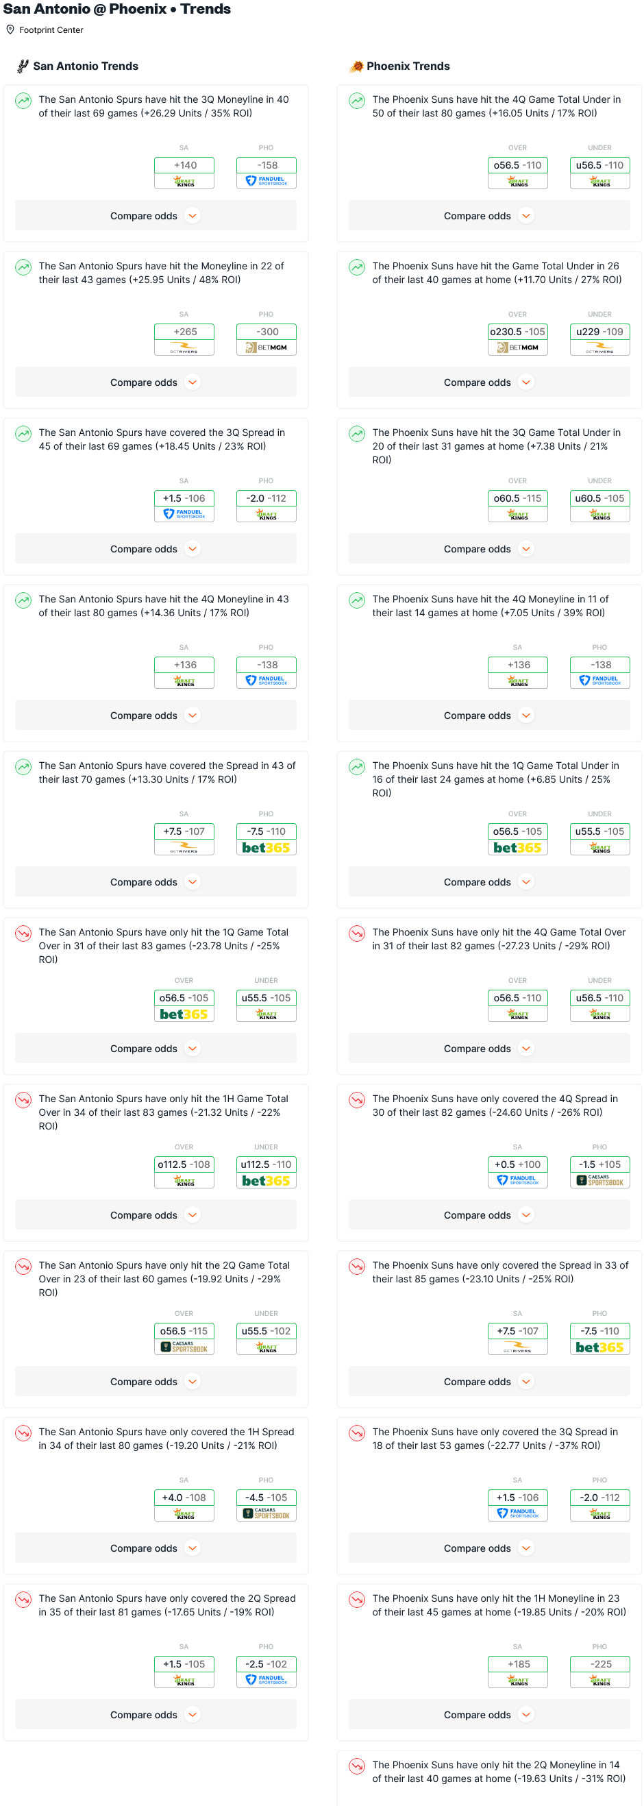Click bet365 logo under -7.5 -110 Spurs spread
The width and height of the screenshot is (644, 1806).
pos(267,848)
